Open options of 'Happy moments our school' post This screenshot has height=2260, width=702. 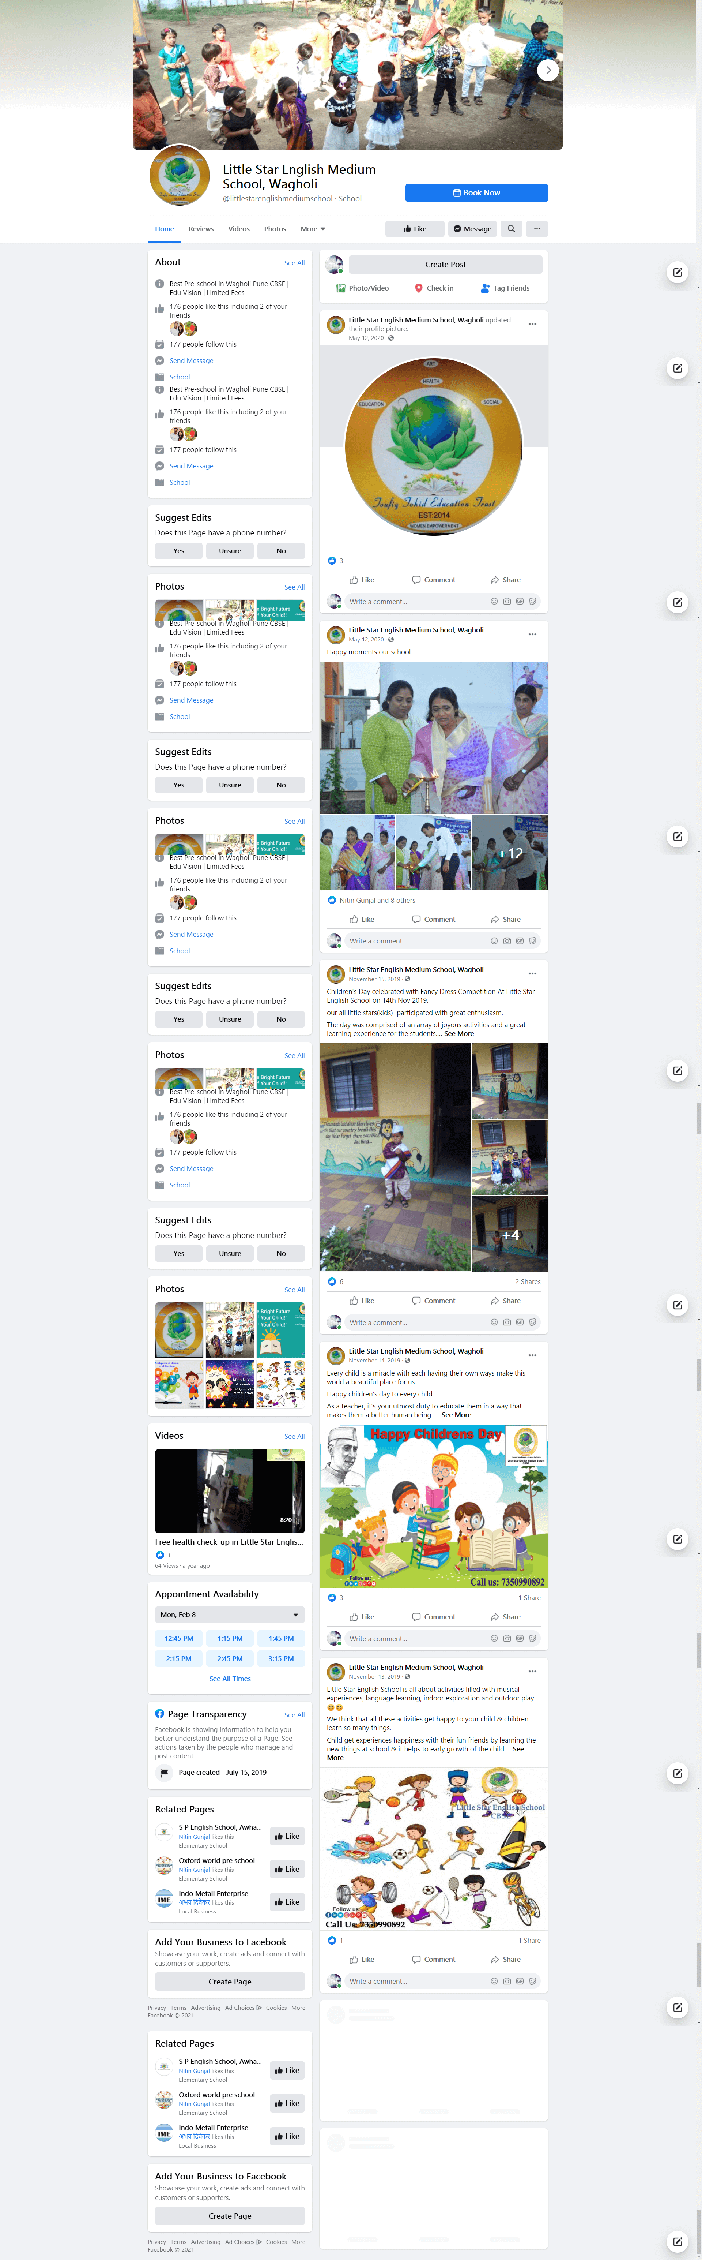[x=532, y=633]
